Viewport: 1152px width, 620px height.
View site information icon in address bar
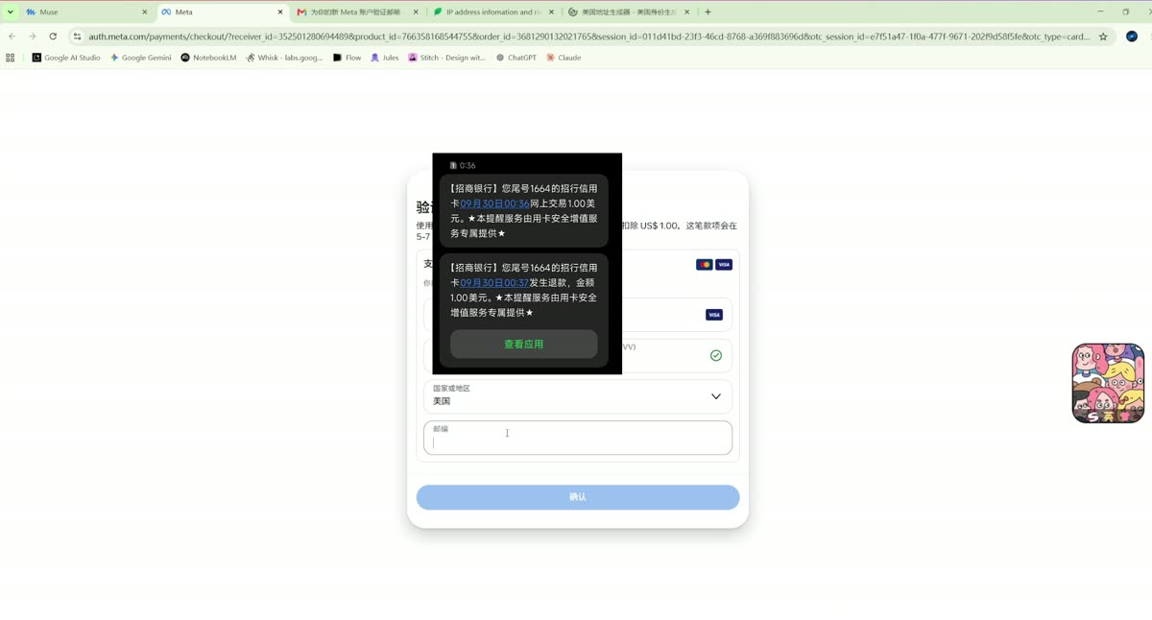coord(78,36)
